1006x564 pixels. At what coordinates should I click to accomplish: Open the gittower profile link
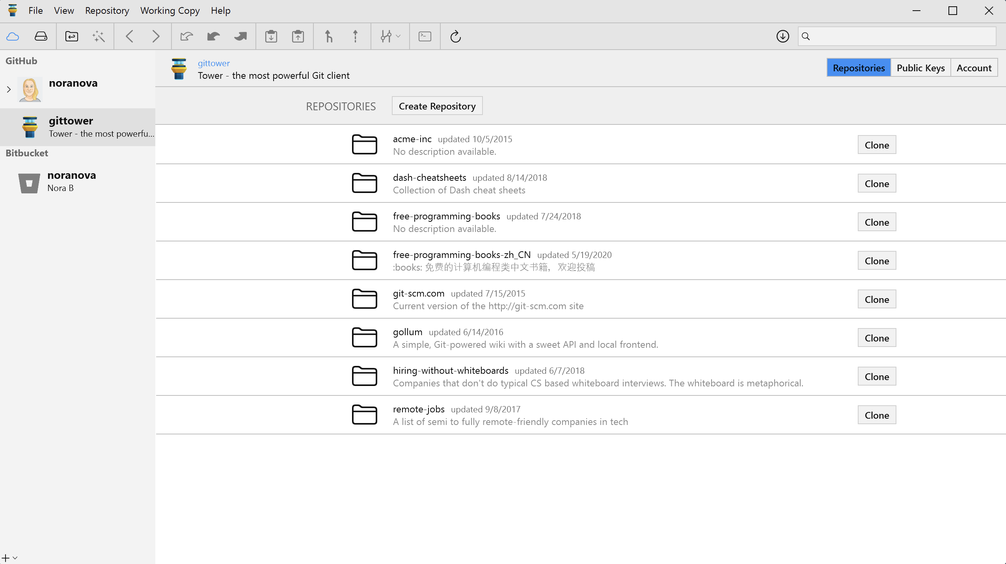213,63
